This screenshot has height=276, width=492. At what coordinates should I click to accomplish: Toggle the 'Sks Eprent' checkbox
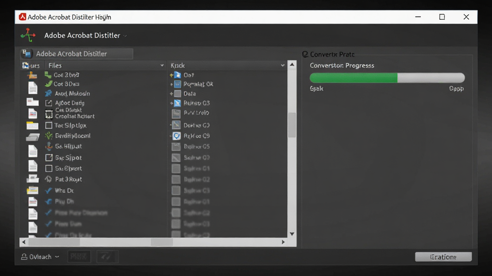coord(49,168)
